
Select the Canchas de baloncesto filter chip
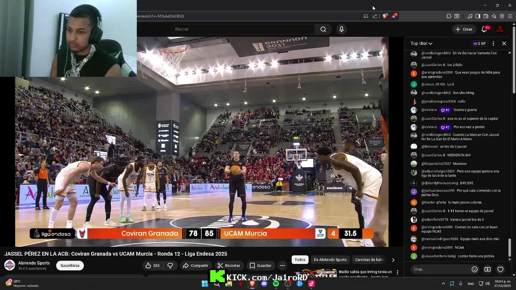click(x=369, y=260)
